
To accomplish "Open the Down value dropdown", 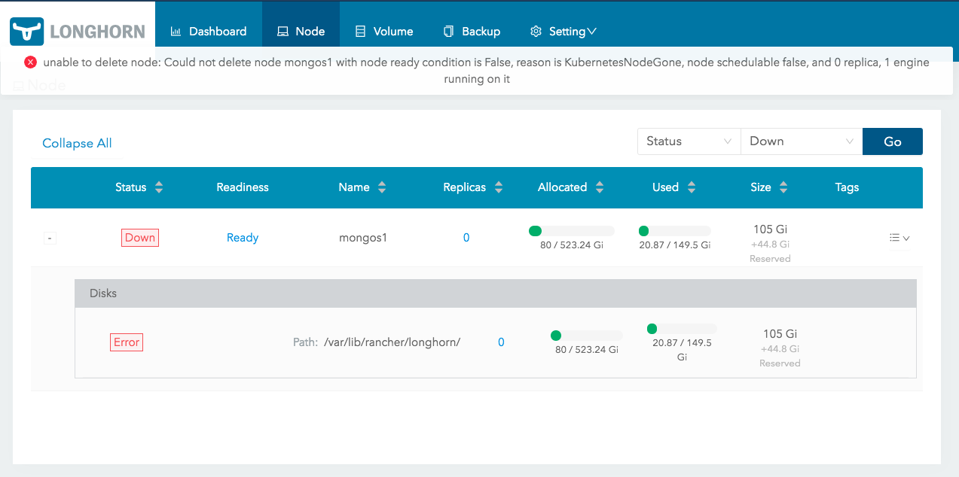I will coord(801,141).
